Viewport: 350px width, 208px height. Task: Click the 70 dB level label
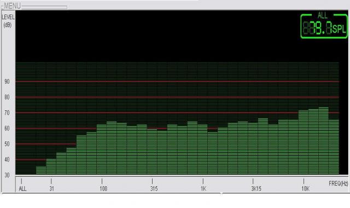tap(7, 113)
